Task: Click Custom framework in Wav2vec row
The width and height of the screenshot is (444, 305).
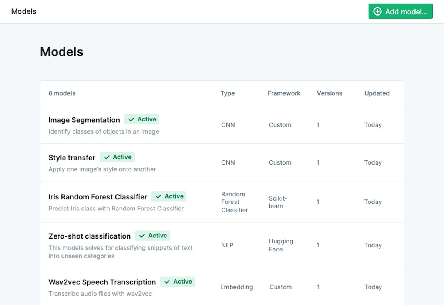Action: pyautogui.click(x=280, y=287)
